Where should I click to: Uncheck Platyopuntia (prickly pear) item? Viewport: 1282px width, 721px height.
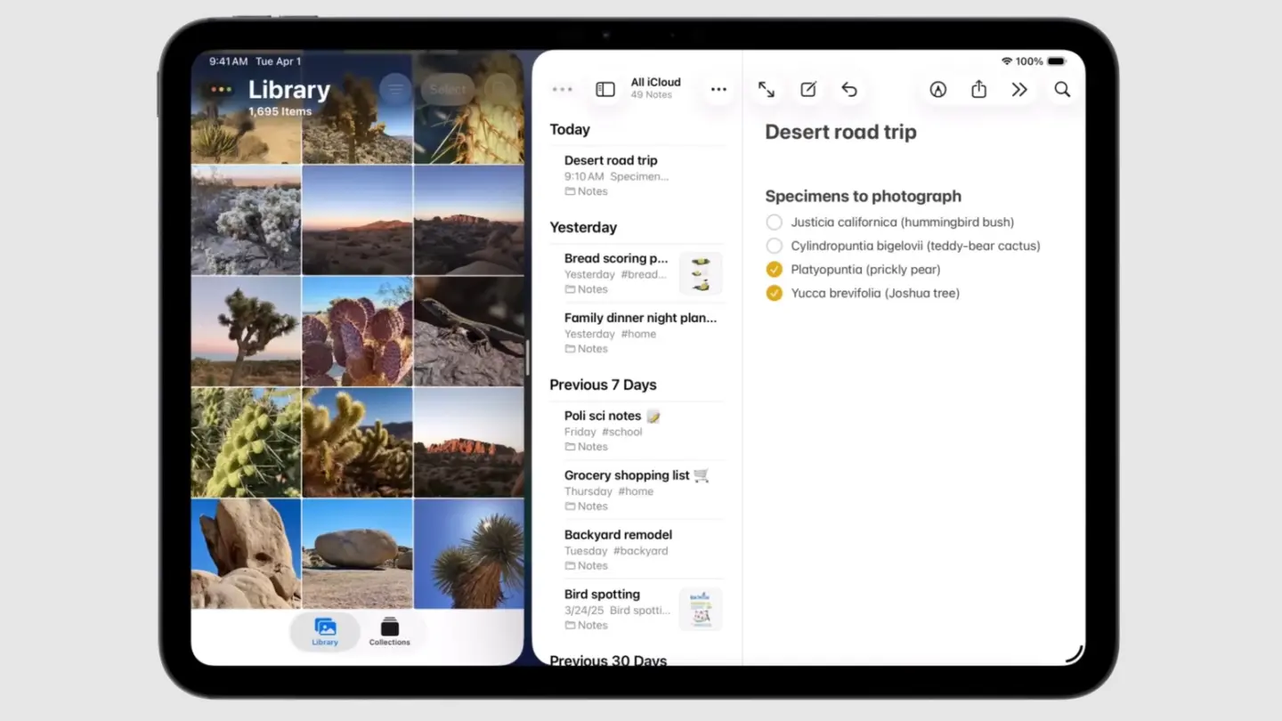pyautogui.click(x=774, y=269)
